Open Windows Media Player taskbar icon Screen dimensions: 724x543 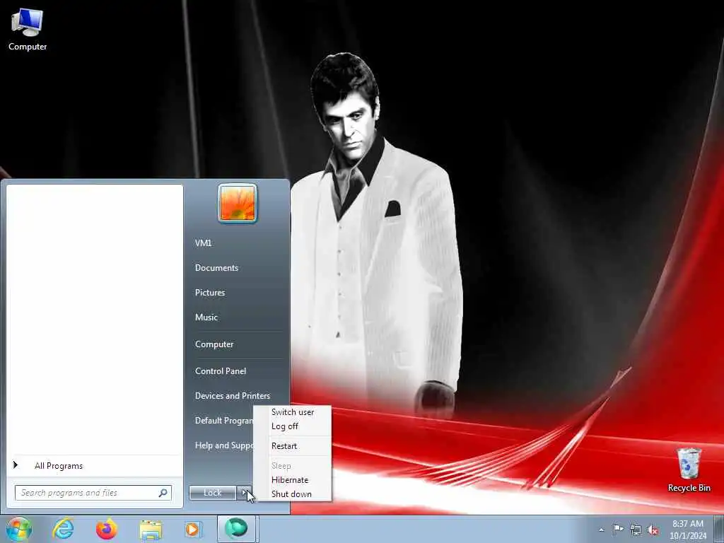coord(192,529)
